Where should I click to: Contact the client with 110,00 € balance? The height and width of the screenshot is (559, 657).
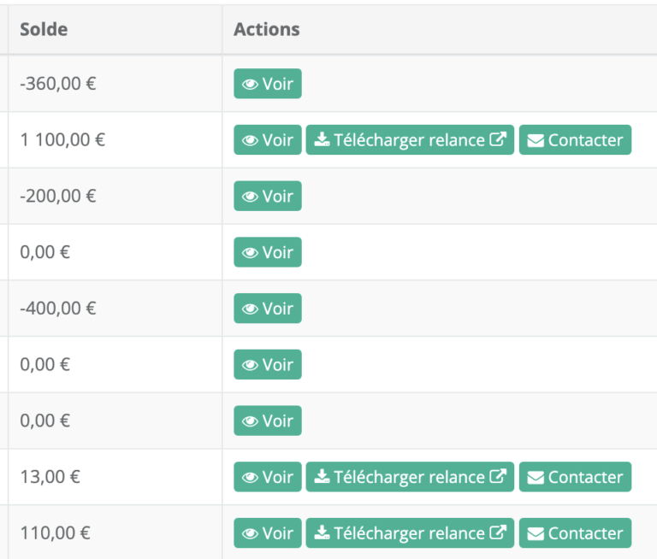coord(575,533)
